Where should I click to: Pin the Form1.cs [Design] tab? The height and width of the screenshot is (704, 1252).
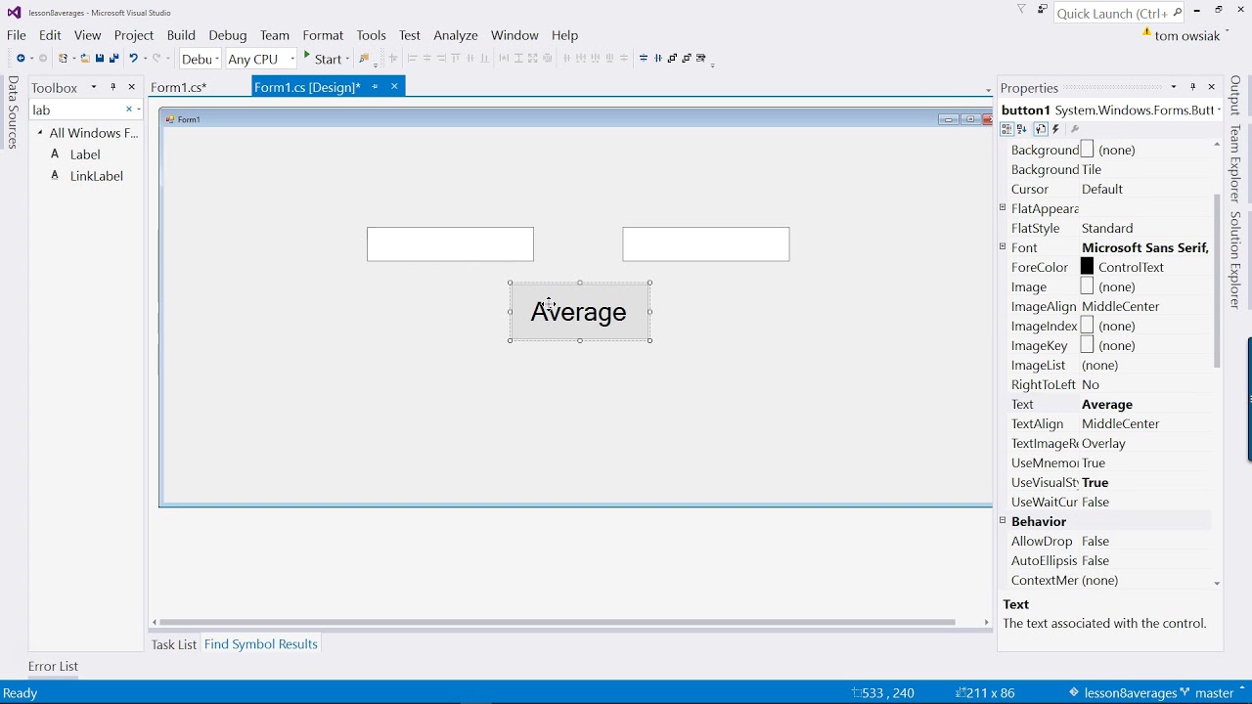[x=375, y=87]
